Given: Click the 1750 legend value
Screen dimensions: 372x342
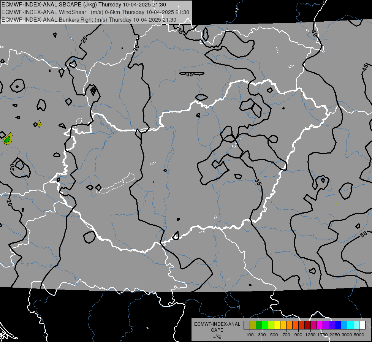Looking at the screenshot, I should 323,335.
